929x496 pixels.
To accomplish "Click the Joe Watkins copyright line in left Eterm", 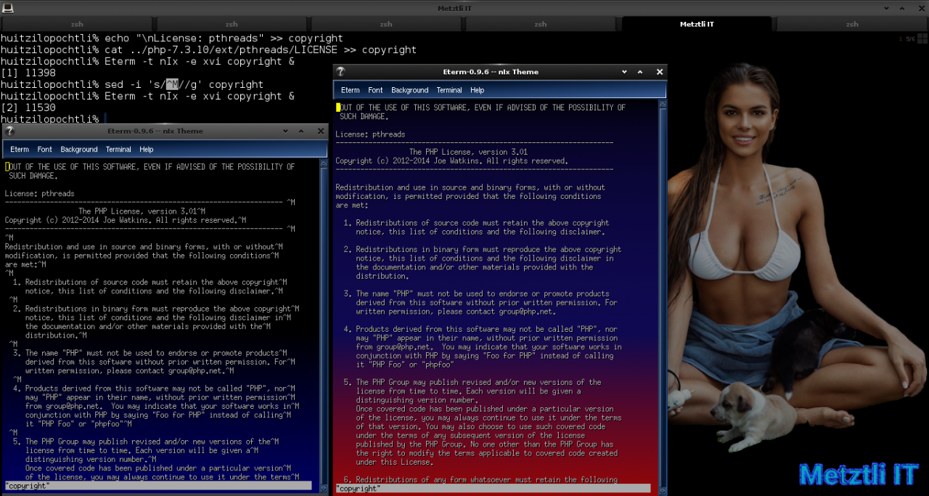I will pyautogui.click(x=126, y=220).
